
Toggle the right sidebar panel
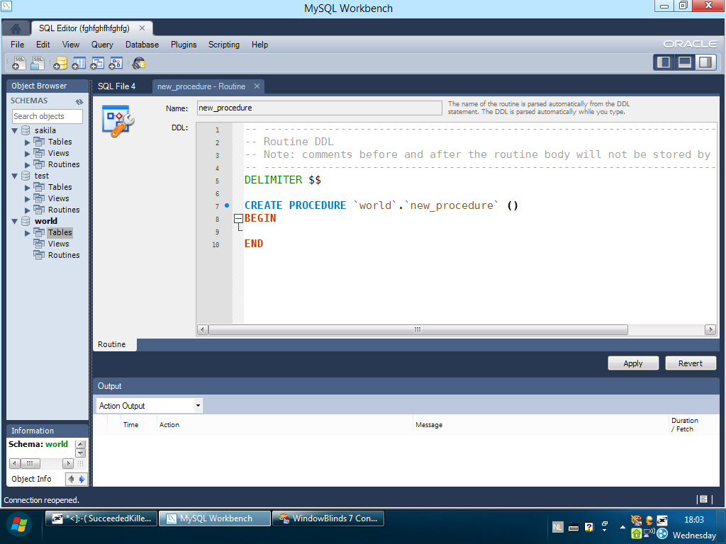pos(705,62)
